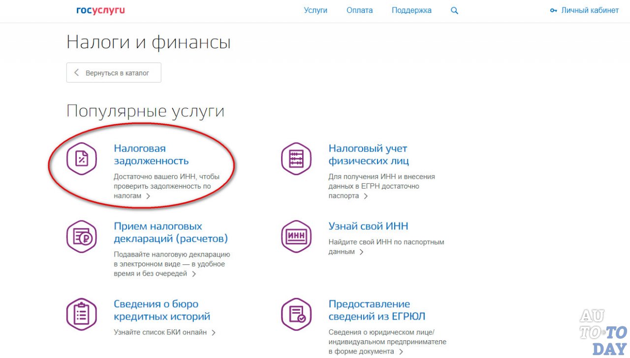
Task: Click the Налоговая задолженность percent icon
Action: (x=82, y=159)
